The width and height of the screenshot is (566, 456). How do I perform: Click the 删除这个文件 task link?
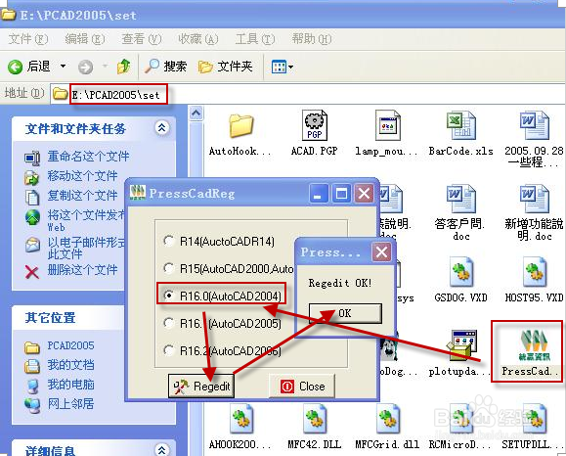tap(83, 270)
